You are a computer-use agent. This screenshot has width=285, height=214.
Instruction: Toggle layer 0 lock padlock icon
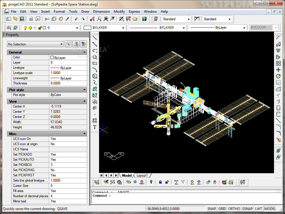coord(40,28)
